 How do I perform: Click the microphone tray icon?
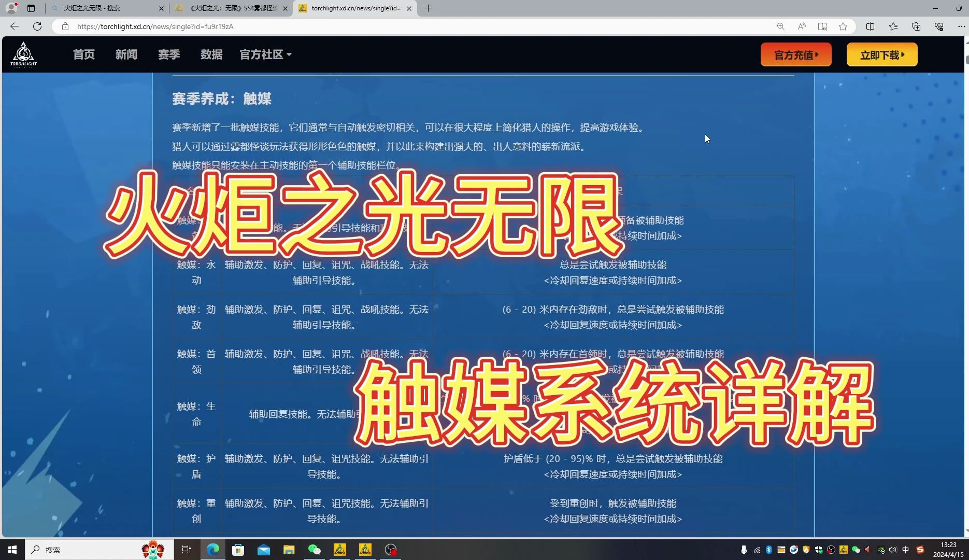744,550
